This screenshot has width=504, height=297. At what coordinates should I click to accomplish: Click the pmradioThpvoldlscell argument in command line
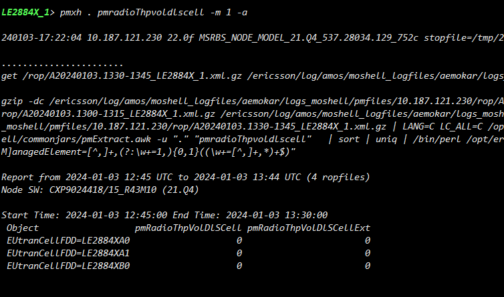pyautogui.click(x=150, y=13)
